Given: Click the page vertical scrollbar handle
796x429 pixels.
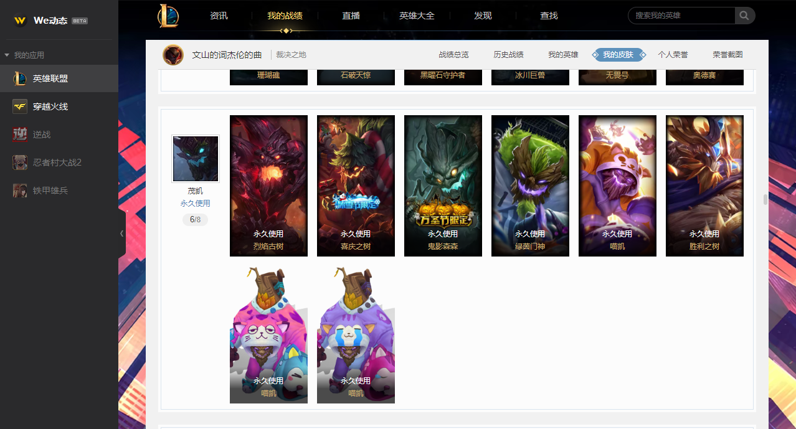Looking at the screenshot, I should click(765, 199).
